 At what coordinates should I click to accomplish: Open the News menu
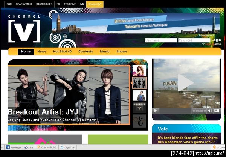[42, 51]
